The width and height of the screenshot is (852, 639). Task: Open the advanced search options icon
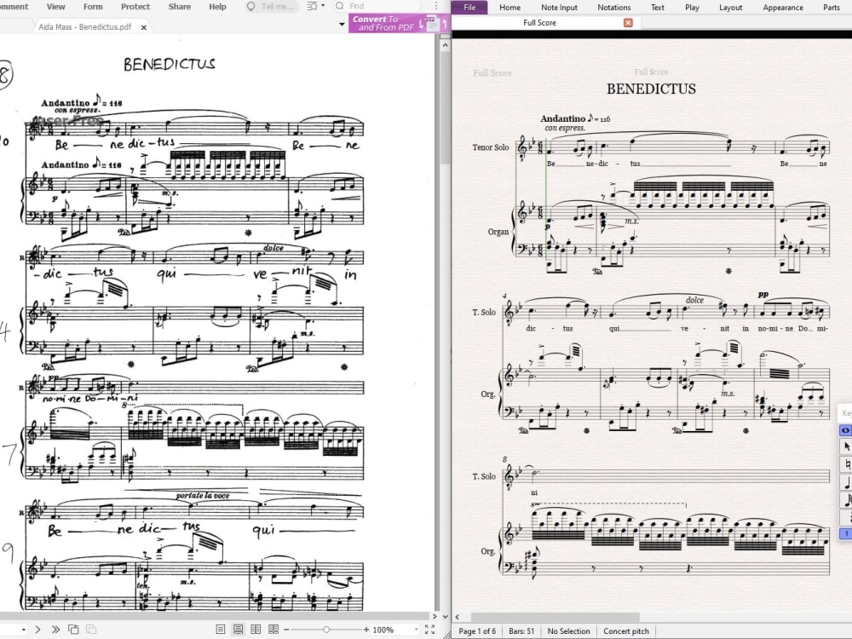314,6
